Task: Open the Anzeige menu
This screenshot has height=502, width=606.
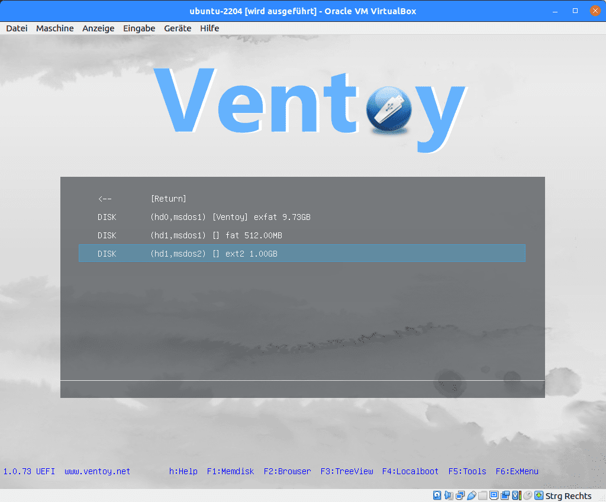Action: point(98,28)
